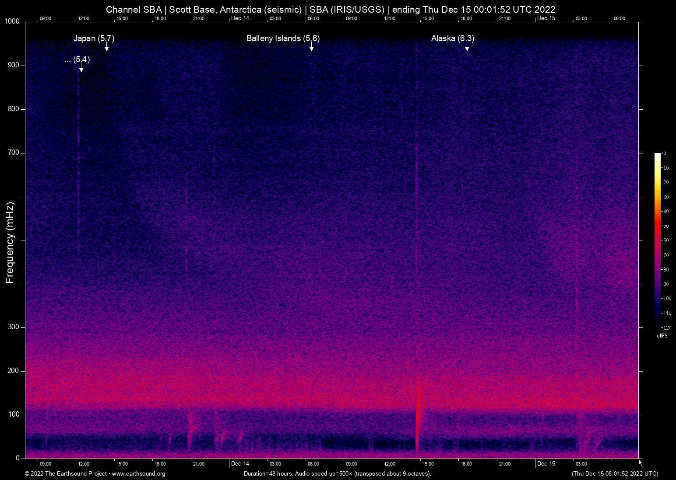Click the Dec 15 label on bottom time axis
Image resolution: width=676 pixels, height=480 pixels.
point(546,464)
